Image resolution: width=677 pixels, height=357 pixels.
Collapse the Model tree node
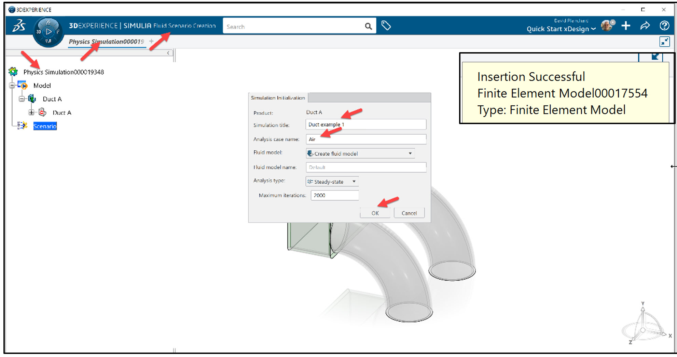coord(11,86)
